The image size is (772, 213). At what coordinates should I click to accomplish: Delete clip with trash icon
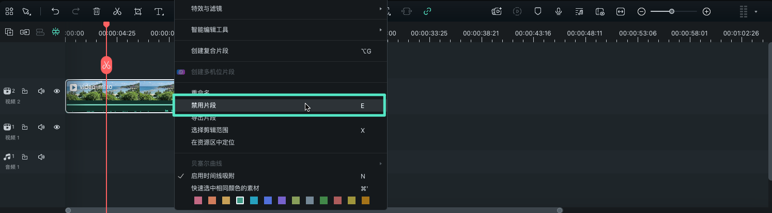tap(97, 11)
